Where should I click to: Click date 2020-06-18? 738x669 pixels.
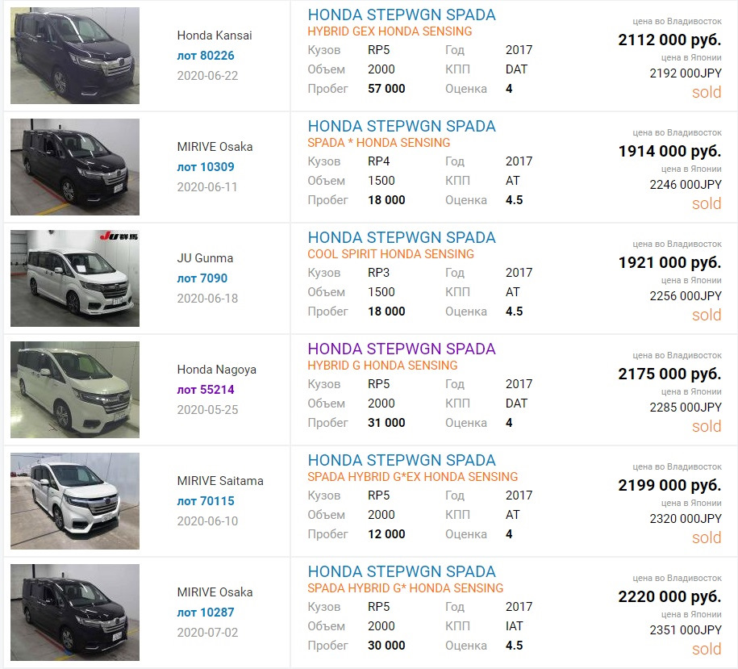point(207,299)
